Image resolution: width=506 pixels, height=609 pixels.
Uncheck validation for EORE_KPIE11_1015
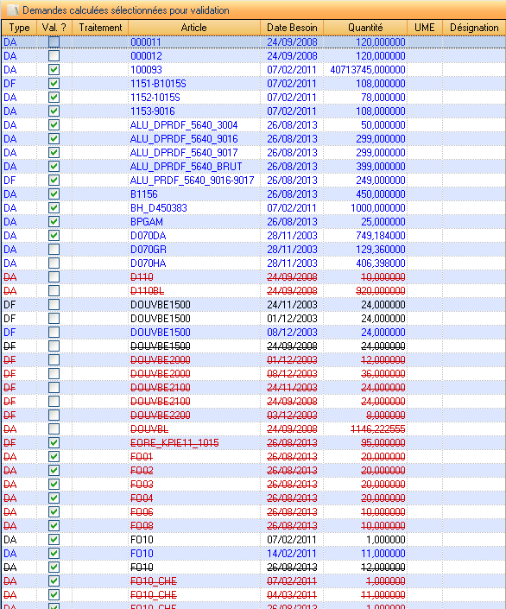[54, 443]
